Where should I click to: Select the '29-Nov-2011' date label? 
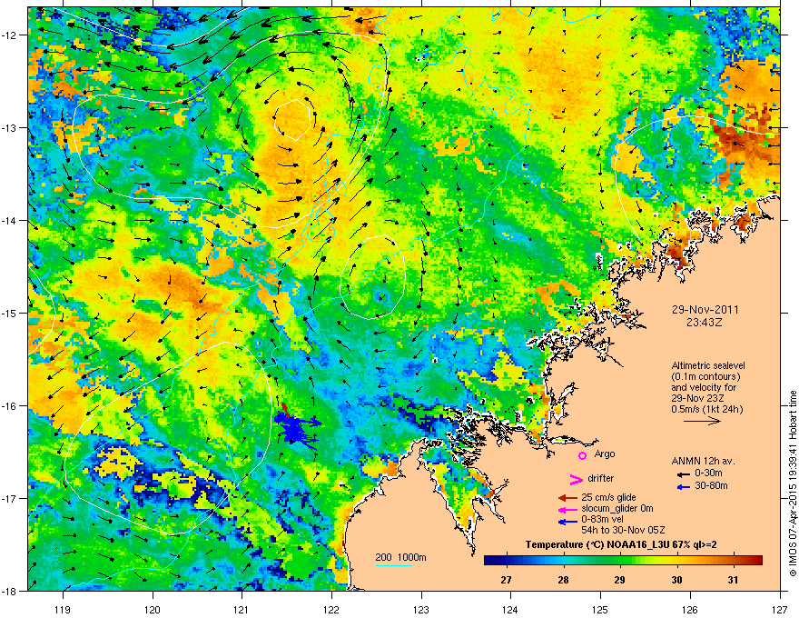705,310
